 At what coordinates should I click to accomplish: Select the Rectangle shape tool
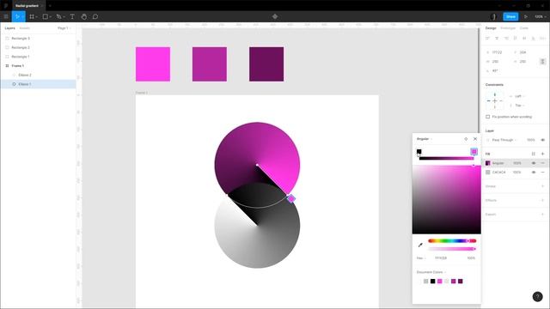click(x=46, y=16)
